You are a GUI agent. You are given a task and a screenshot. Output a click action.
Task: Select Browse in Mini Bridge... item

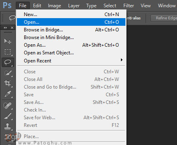click(71, 37)
